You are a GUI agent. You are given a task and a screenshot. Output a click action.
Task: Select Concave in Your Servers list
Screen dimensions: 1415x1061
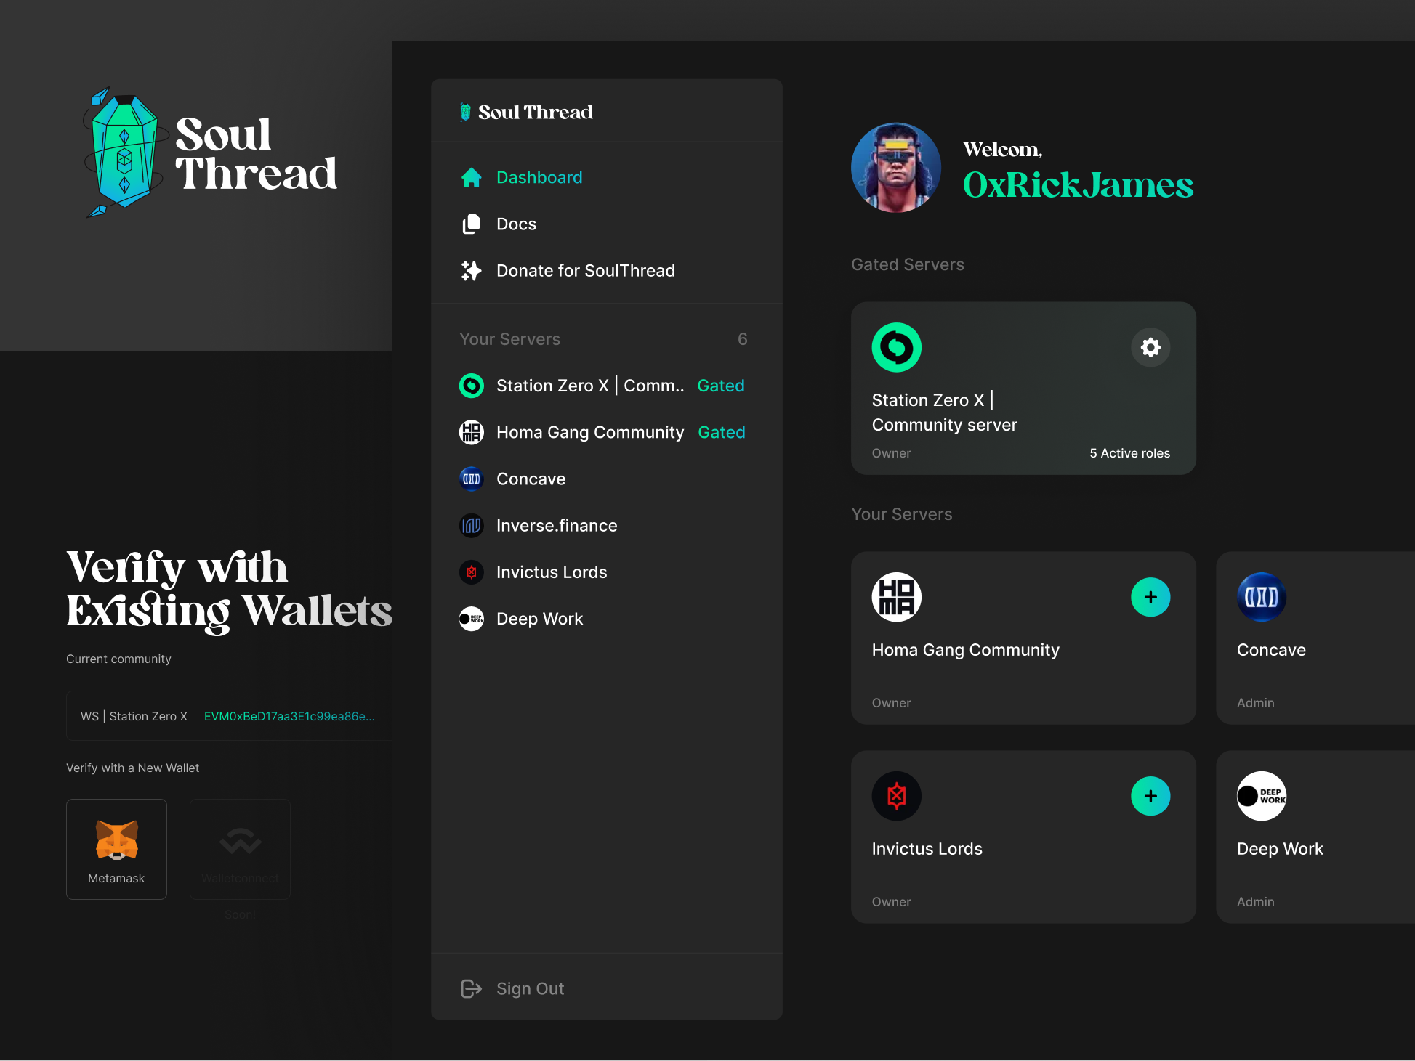click(531, 479)
